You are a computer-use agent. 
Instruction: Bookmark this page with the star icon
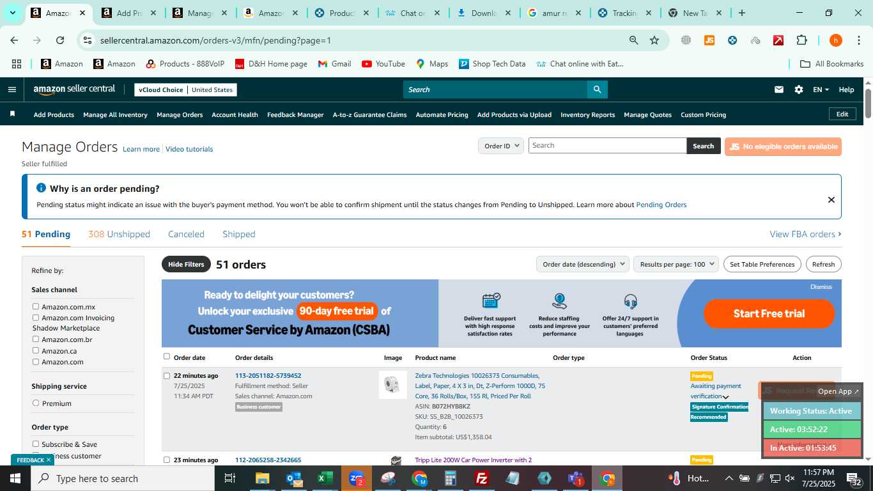[654, 40]
